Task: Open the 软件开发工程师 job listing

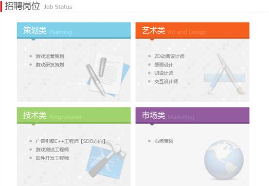Action: point(52,158)
